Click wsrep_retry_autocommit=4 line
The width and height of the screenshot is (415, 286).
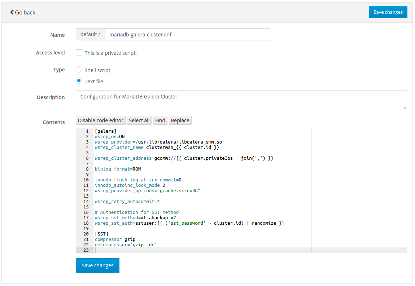127,202
